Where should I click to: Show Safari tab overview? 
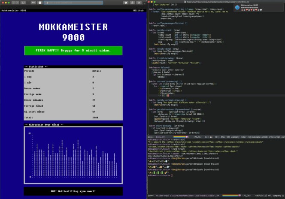pos(139,3)
